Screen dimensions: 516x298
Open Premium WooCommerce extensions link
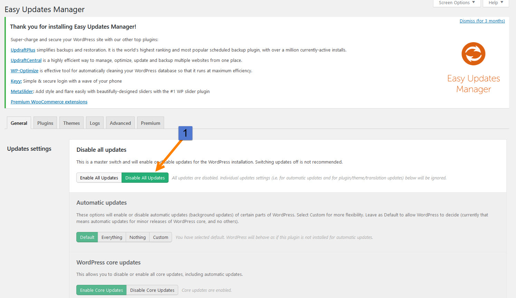point(49,102)
